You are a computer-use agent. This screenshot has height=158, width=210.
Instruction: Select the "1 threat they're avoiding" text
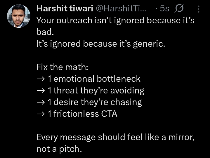tap(96, 91)
